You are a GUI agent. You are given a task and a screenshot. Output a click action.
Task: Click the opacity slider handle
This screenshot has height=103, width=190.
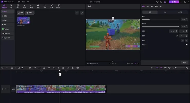point(179,26)
